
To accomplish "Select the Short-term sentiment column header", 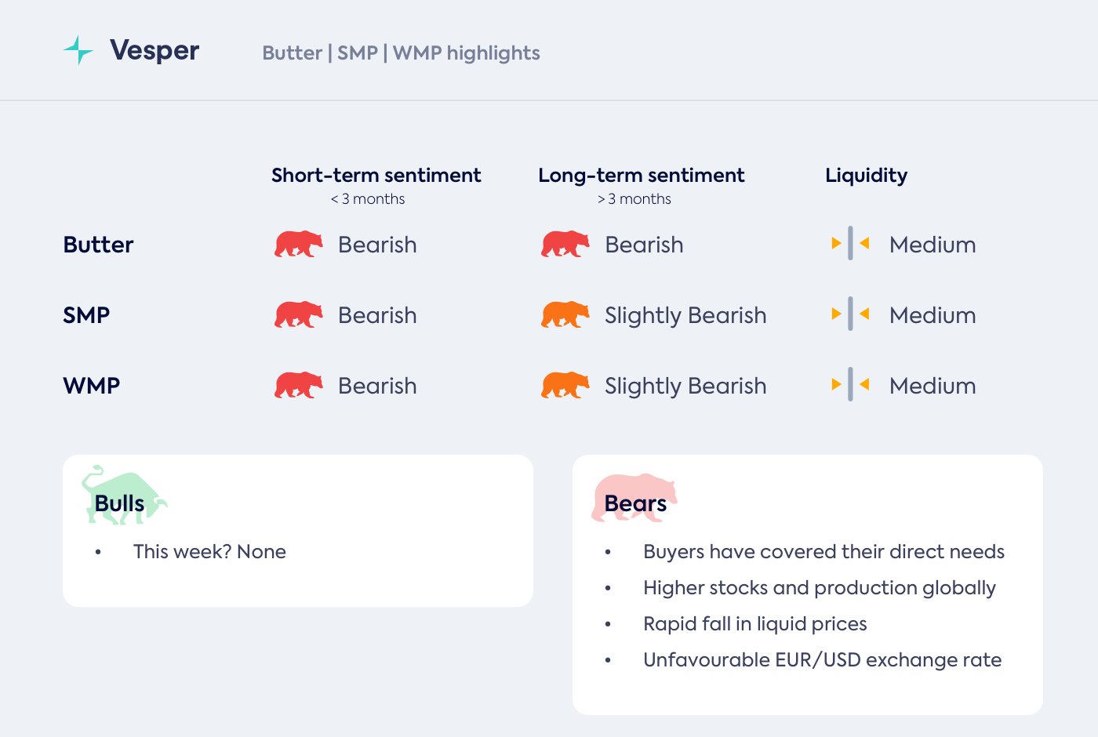I will pyautogui.click(x=376, y=176).
